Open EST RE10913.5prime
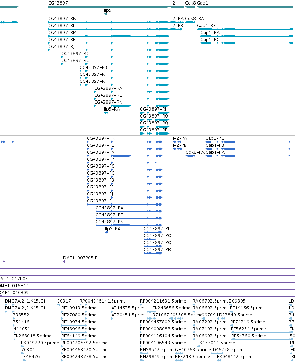295x362 pixels. pyautogui.click(x=79, y=308)
